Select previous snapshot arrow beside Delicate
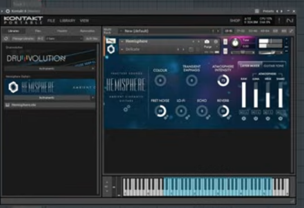 pos(178,49)
